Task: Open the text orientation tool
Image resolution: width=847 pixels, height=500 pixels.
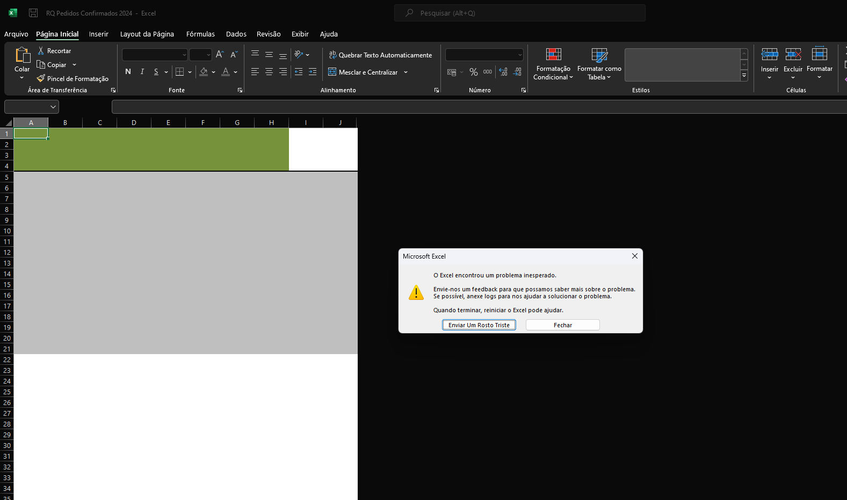Action: pyautogui.click(x=299, y=55)
